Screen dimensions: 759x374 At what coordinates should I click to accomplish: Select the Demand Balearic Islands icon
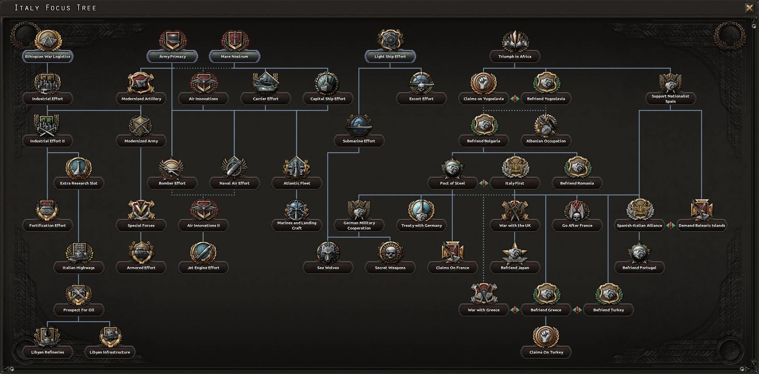702,210
